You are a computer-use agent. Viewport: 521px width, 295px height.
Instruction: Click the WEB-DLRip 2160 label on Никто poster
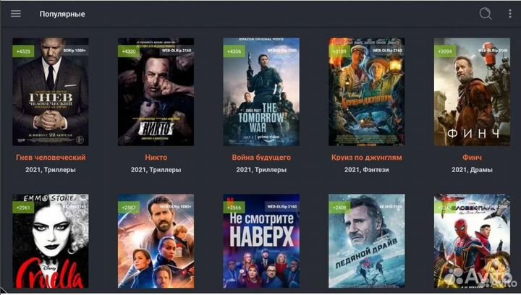(177, 51)
